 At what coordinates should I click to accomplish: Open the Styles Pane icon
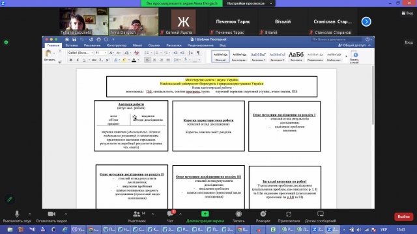354,57
